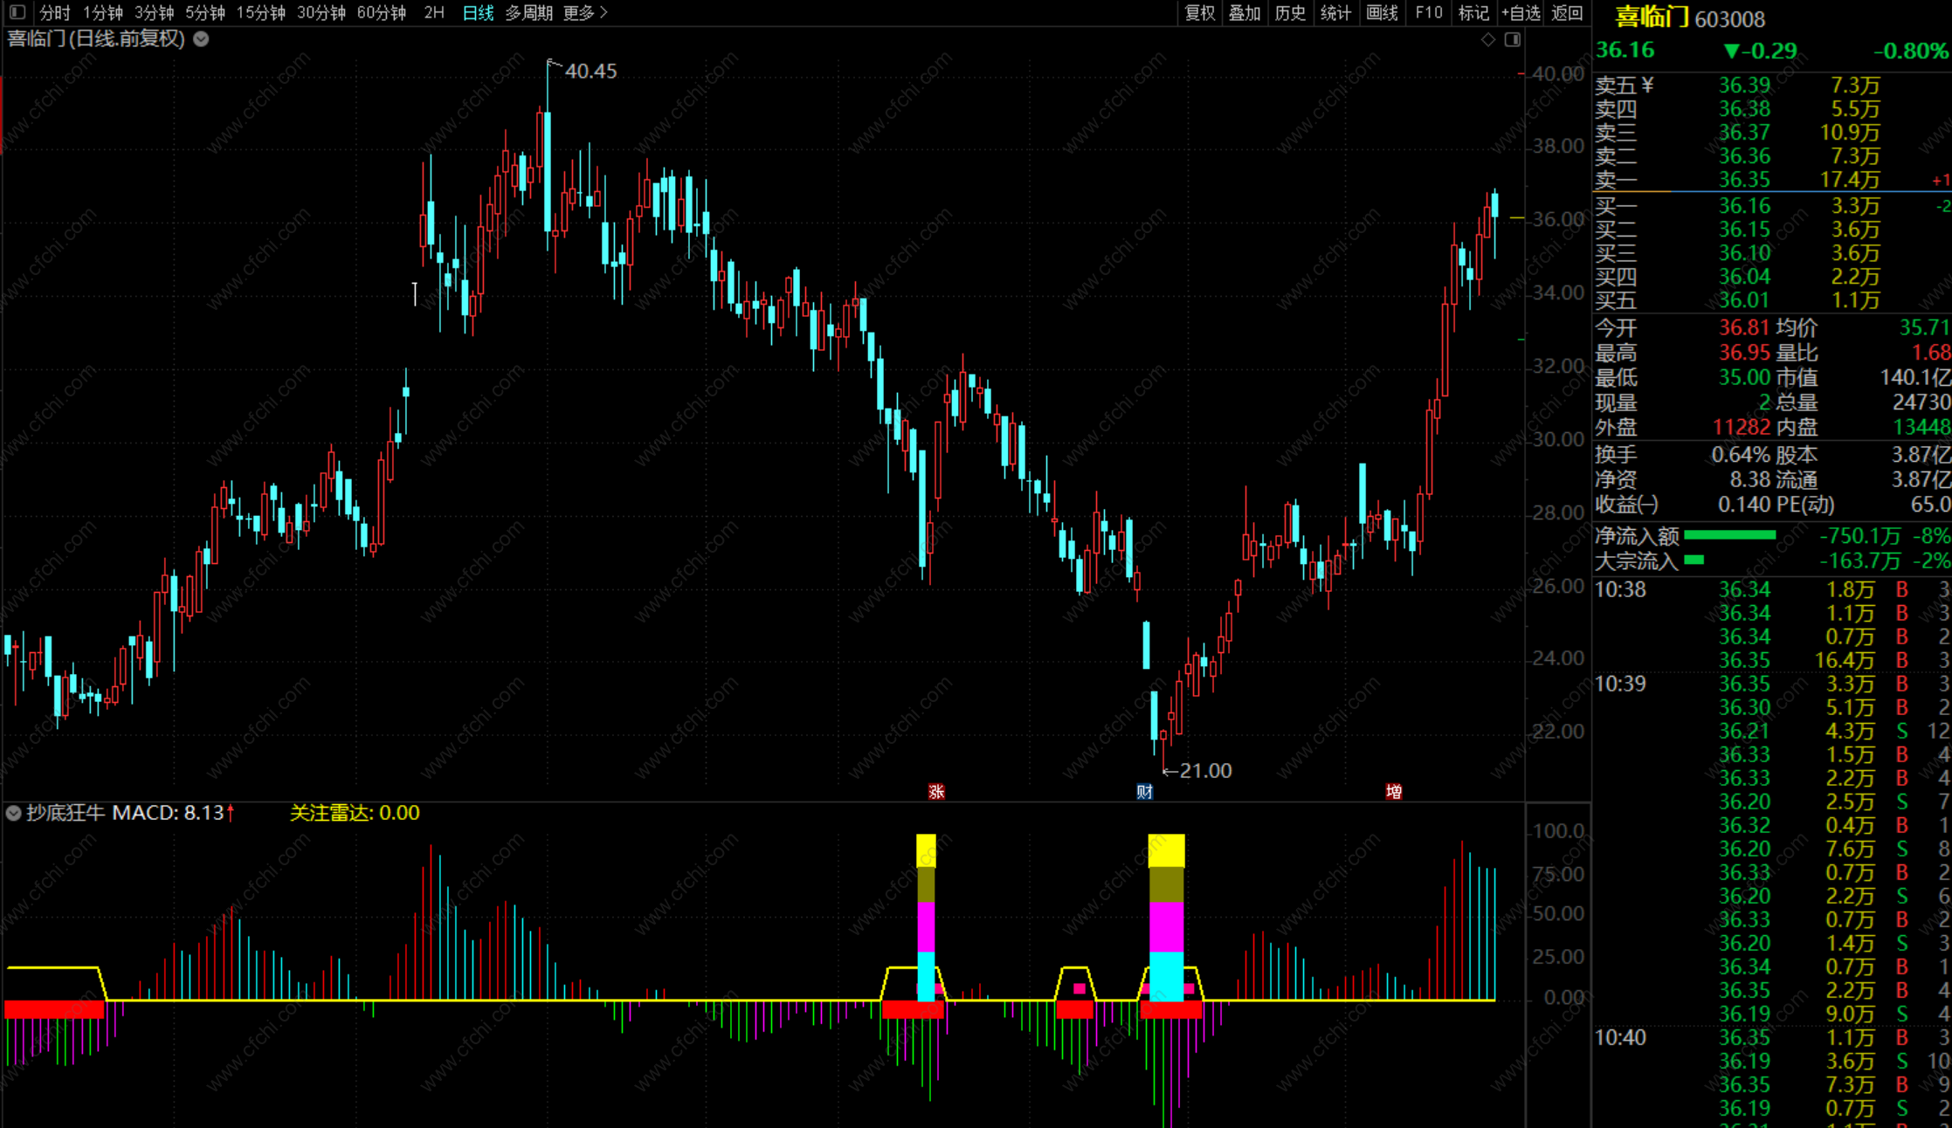This screenshot has height=1128, width=1952.
Task: Toggle 标记 on this stock
Action: (1473, 12)
